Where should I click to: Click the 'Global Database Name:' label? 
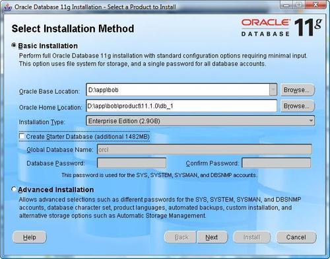60,149
